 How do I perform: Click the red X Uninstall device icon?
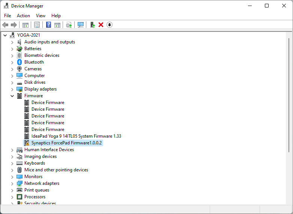[101, 25]
